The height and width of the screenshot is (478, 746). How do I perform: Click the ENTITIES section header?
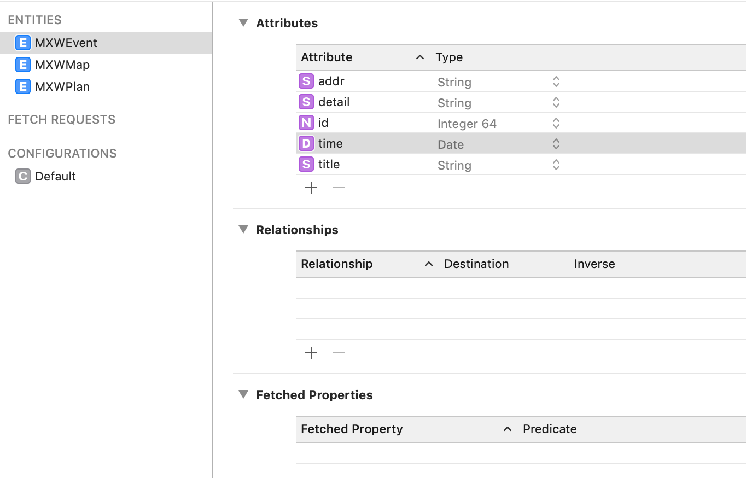(34, 20)
